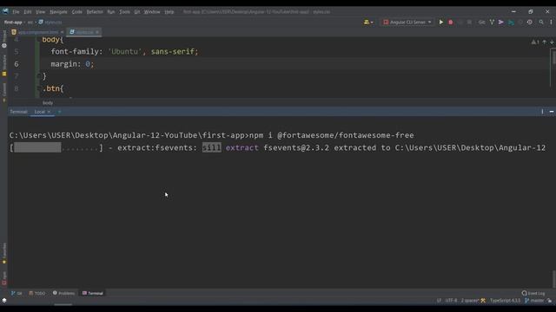Open the Code menu
The height and width of the screenshot is (312, 556).
point(76,11)
